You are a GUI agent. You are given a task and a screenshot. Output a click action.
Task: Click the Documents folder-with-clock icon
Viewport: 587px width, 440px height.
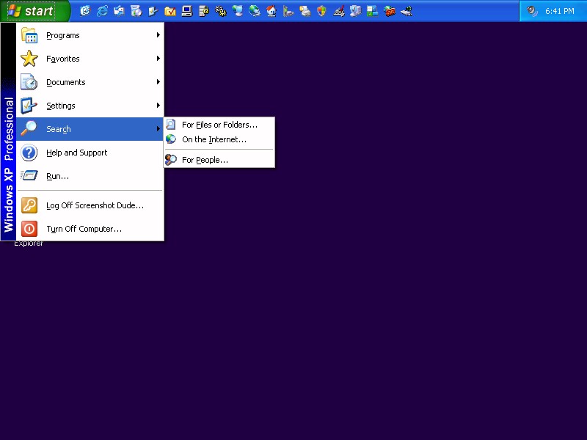(x=29, y=82)
